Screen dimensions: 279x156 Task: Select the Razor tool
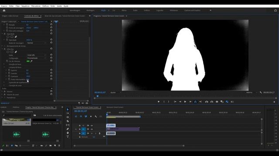tap(68, 121)
